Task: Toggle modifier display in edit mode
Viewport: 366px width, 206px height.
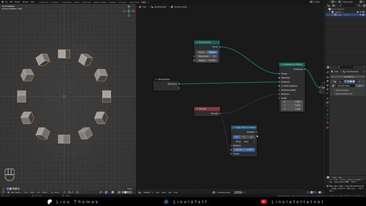Action: [348, 81]
